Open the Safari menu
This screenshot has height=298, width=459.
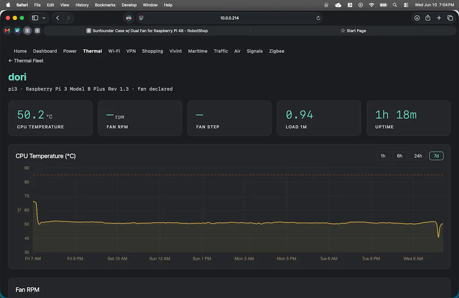(x=22, y=5)
